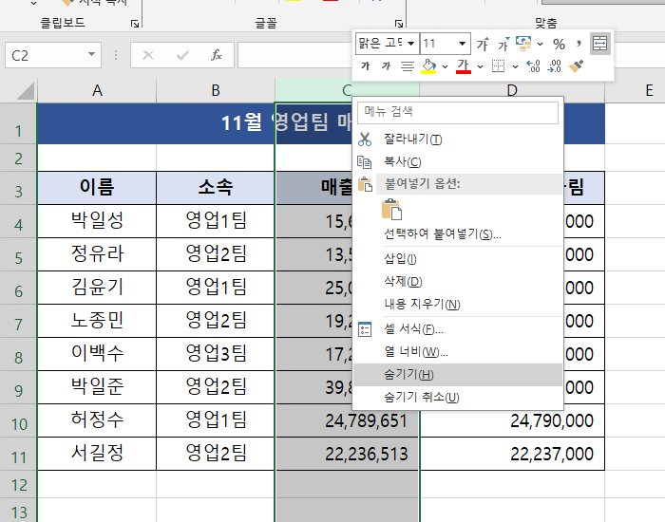665x522 pixels.
Task: Open font size dropdown showing 11
Action: tap(462, 44)
